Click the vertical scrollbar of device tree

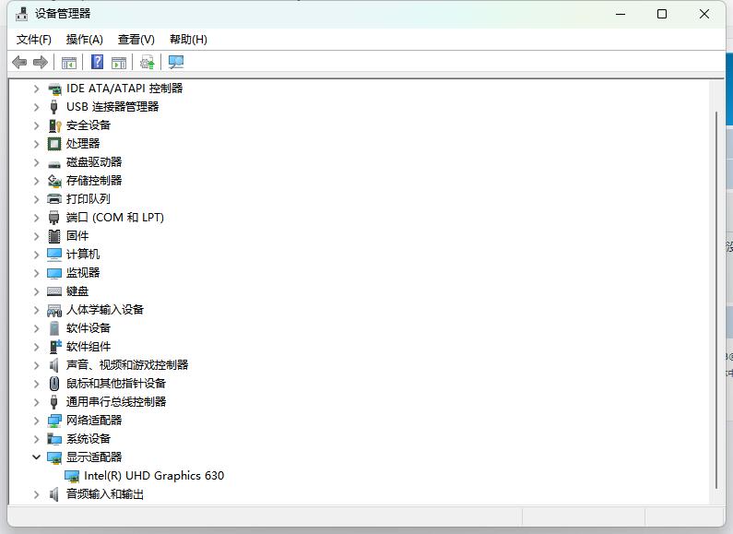[716, 295]
